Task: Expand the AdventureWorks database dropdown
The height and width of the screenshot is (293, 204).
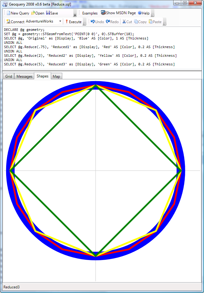Action: coord(60,21)
